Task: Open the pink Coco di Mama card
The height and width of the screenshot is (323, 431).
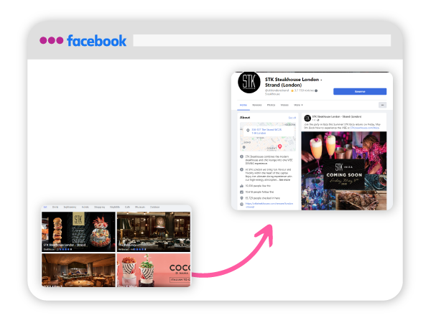Action: tap(154, 271)
